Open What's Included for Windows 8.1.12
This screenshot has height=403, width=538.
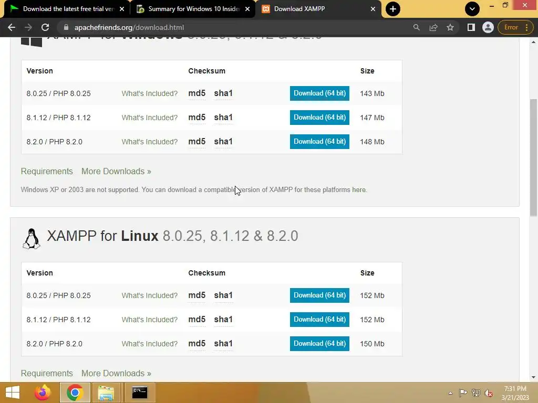click(x=150, y=118)
